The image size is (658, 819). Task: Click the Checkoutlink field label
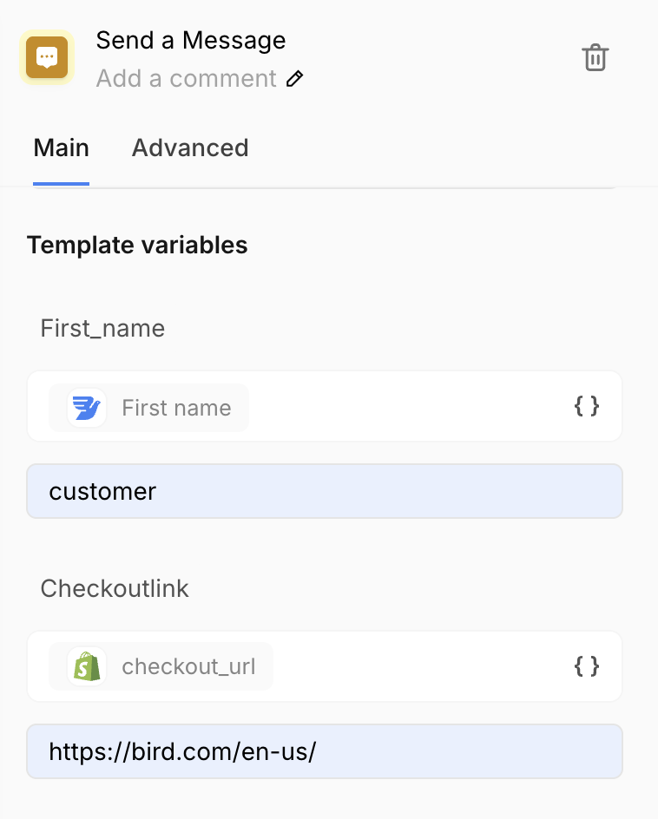[115, 588]
